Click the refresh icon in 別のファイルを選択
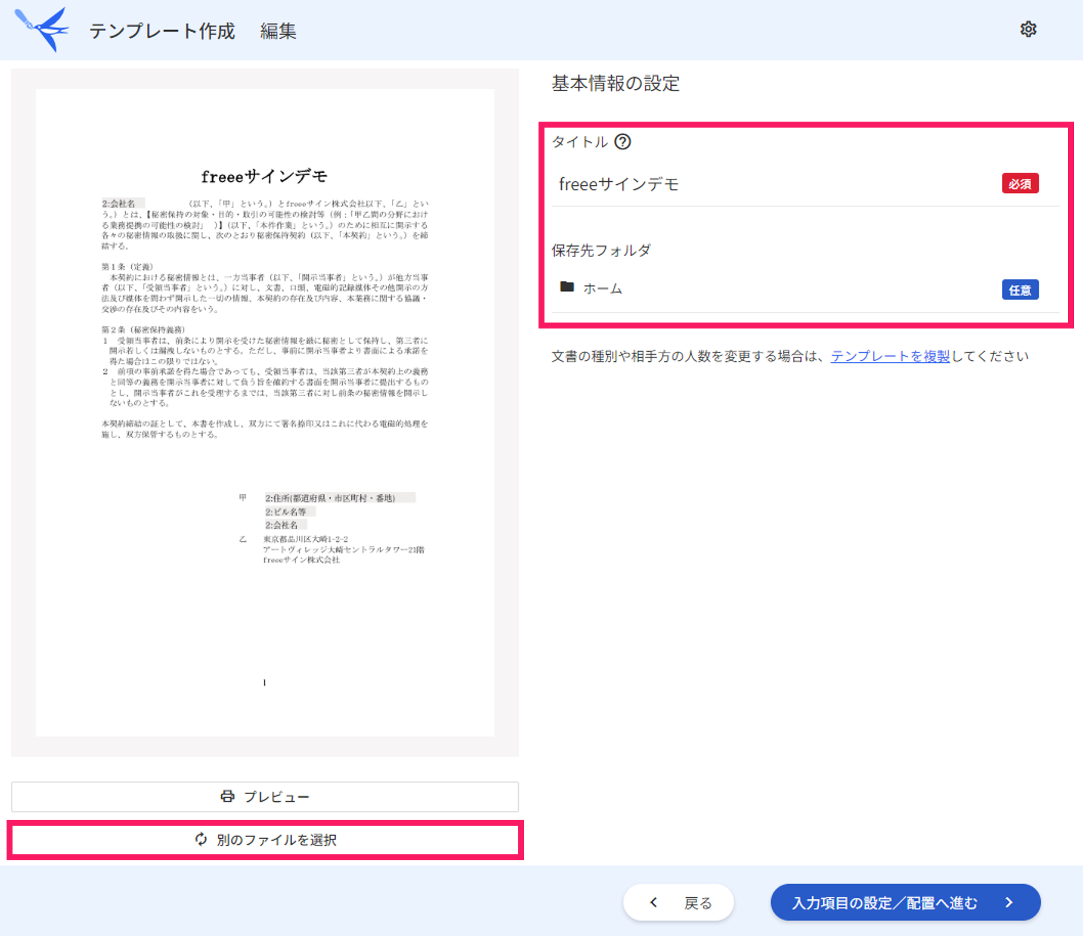The width and height of the screenshot is (1083, 936). pos(201,839)
